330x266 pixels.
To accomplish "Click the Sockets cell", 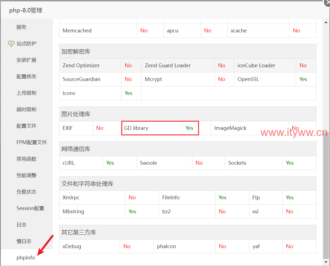I will tap(253, 163).
